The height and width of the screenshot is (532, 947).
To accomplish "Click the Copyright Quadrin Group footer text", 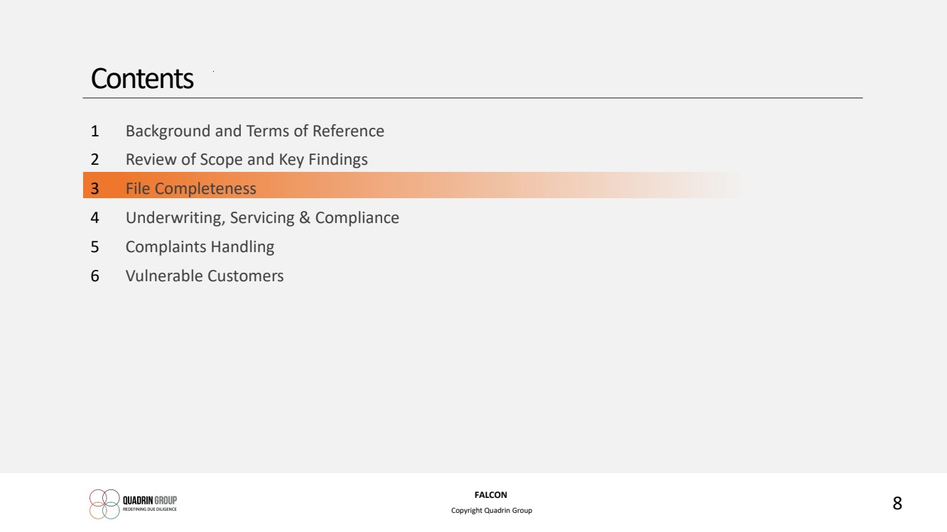I will coord(492,511).
